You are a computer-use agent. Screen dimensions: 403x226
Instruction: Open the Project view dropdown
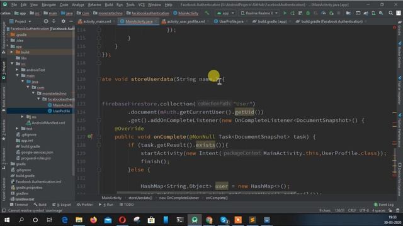coord(21,21)
